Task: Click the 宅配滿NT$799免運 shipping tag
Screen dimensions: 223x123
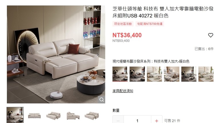Action: [150, 24]
